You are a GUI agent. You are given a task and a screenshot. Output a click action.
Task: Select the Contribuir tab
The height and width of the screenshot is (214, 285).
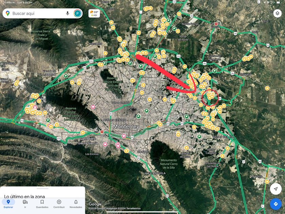click(59, 204)
